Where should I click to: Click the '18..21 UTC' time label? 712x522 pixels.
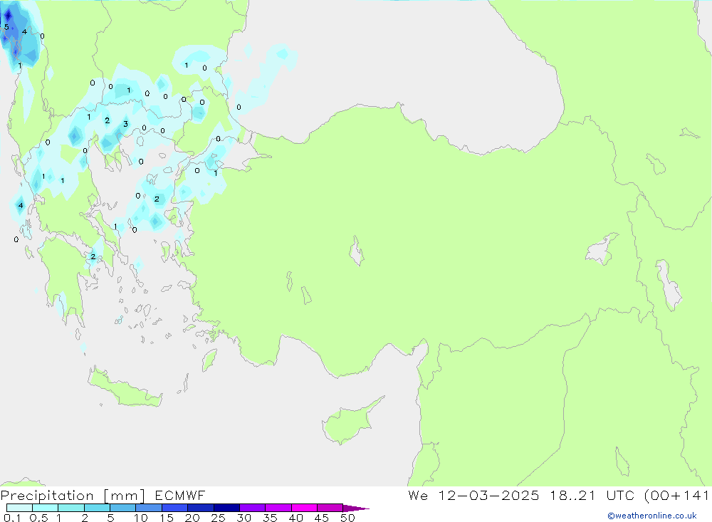point(591,495)
